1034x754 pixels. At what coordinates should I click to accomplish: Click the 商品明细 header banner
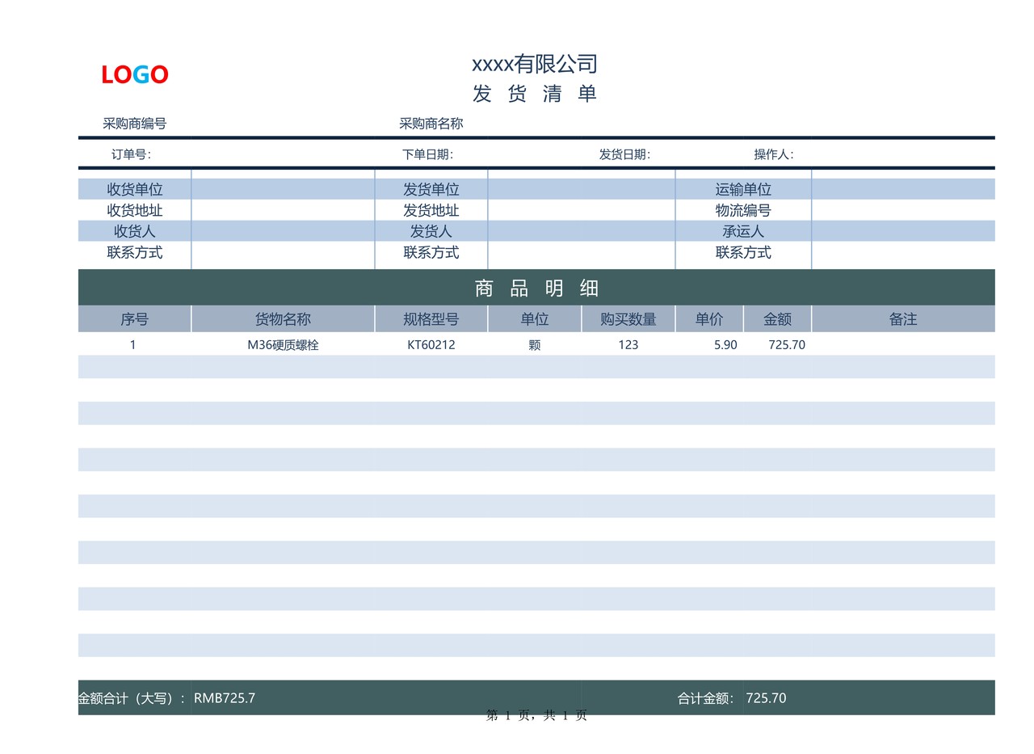tap(535, 288)
